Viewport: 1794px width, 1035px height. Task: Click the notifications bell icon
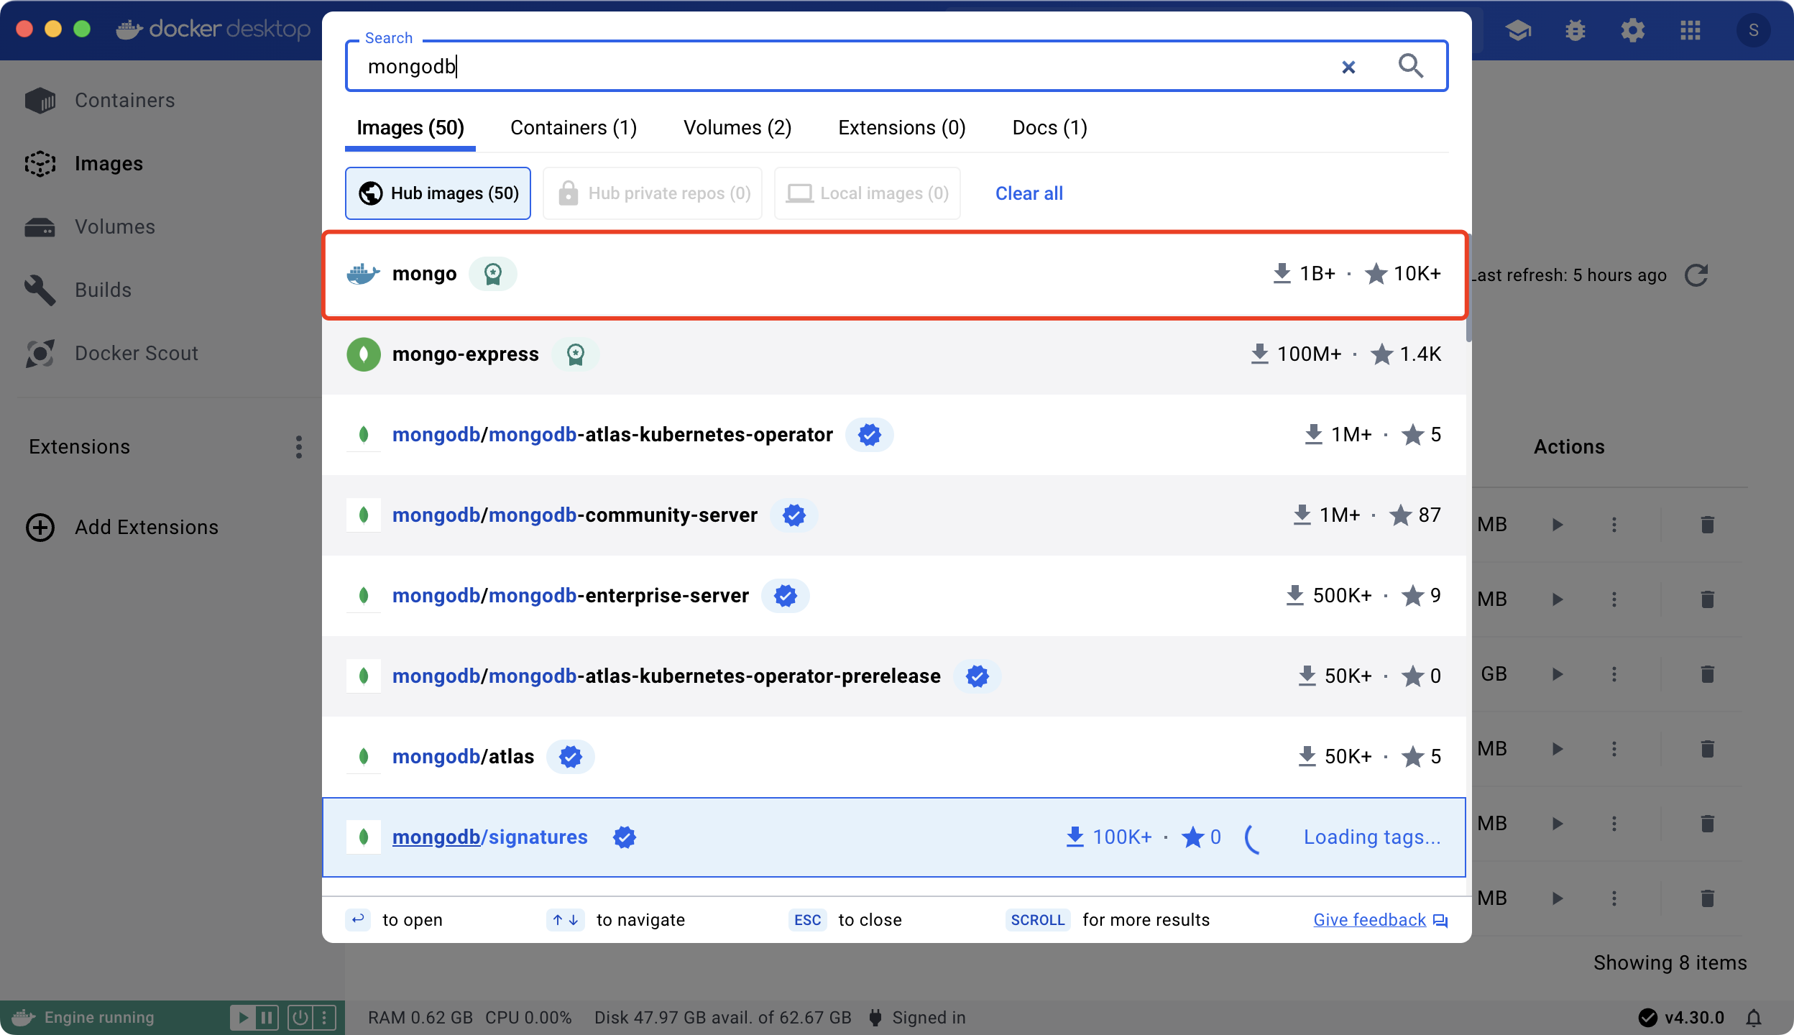pos(1754,1018)
